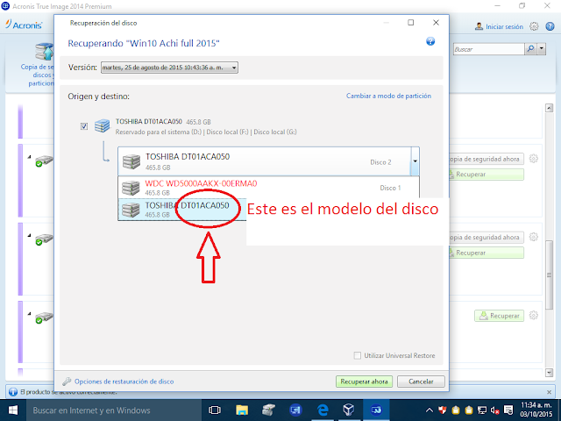Screen dimensions: 561x421
Task: Click green-check disk icon of second backup
Action: pyautogui.click(x=44, y=239)
